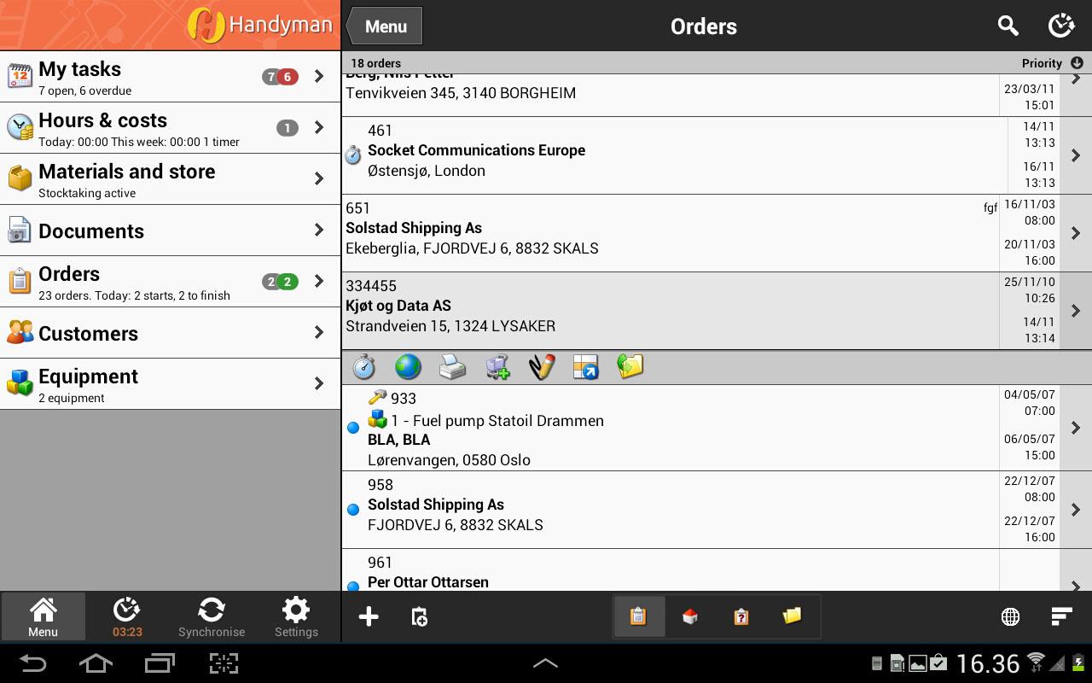Open the Equipment cubes icon
The width and height of the screenshot is (1092, 683).
pyautogui.click(x=20, y=383)
